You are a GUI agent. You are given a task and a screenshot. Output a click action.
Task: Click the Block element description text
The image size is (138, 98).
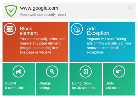(42, 45)
